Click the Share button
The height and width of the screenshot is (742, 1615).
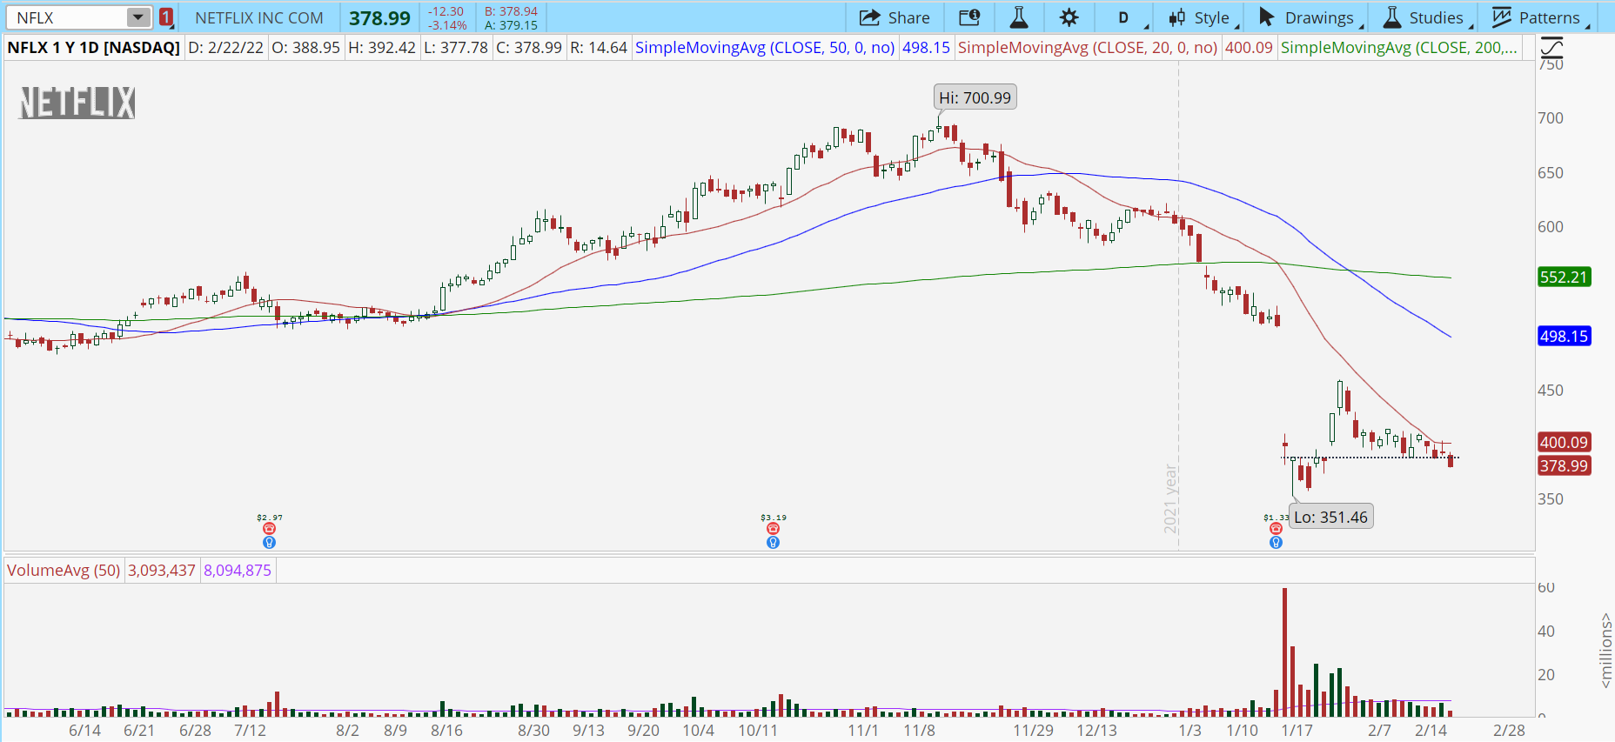[x=895, y=17]
